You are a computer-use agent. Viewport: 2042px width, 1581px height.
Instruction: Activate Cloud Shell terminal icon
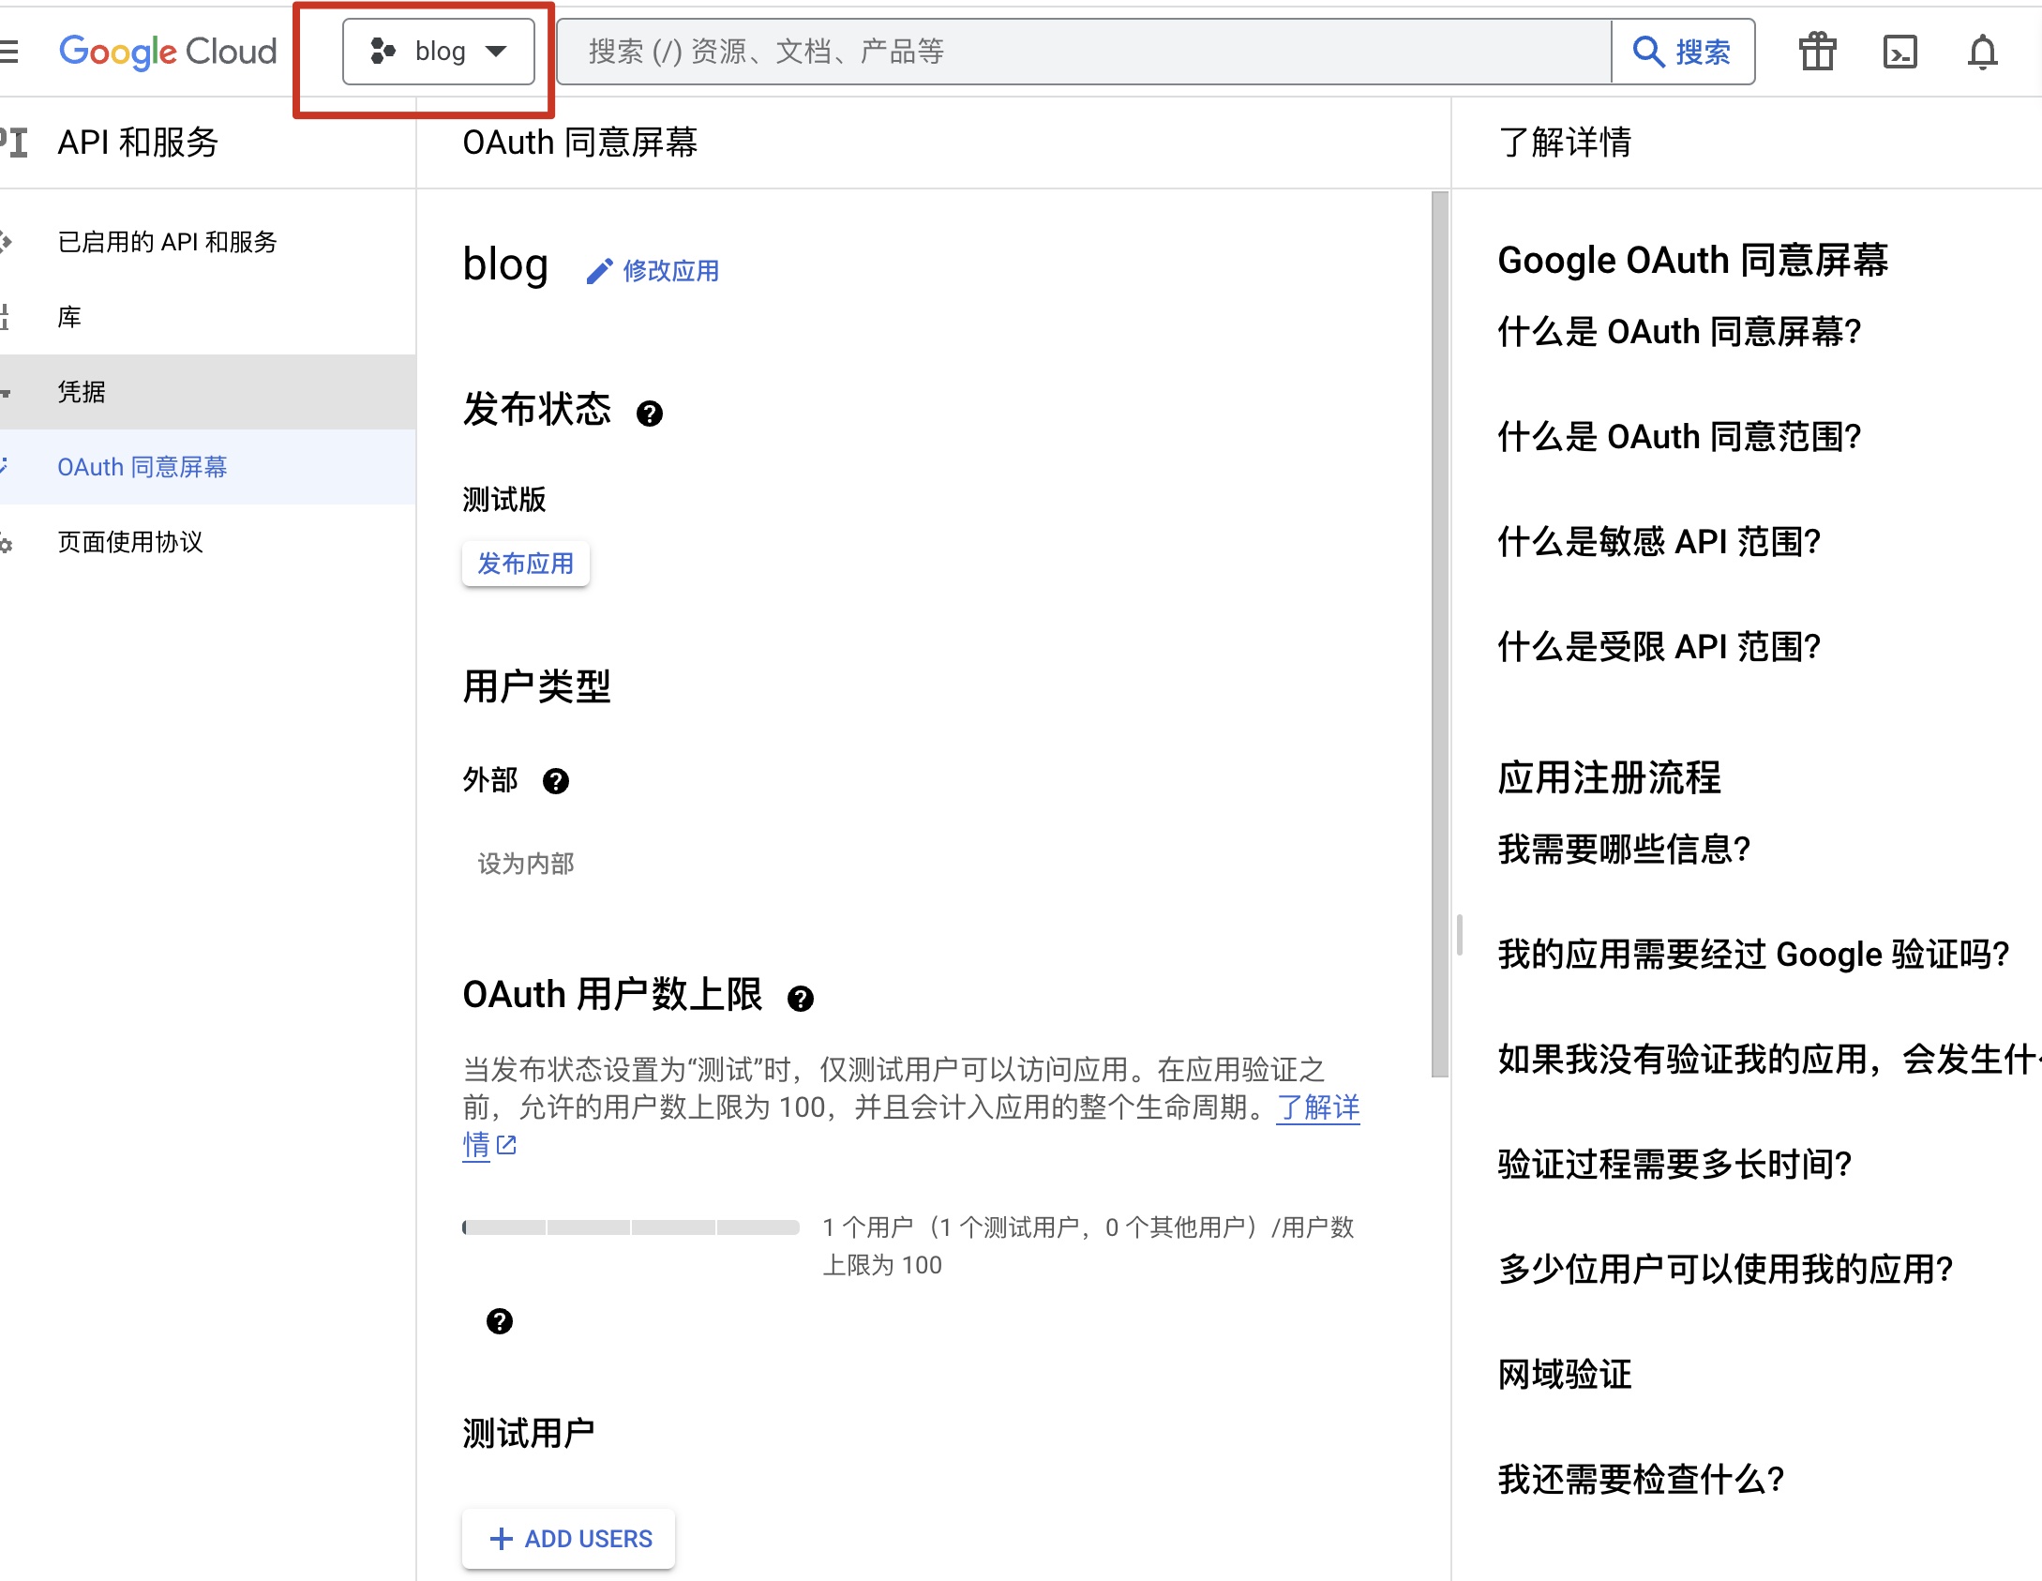pyautogui.click(x=1899, y=52)
